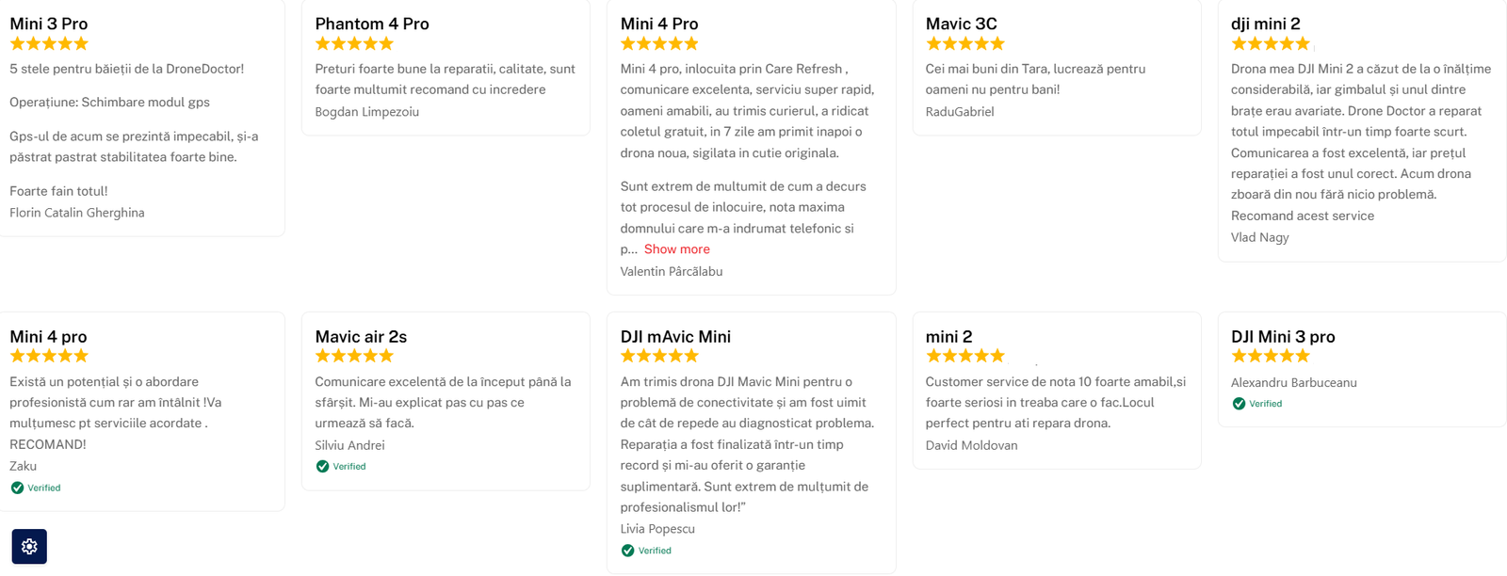Click the star rating on Mini 3 Pro review
1507x576 pixels.
tap(49, 43)
